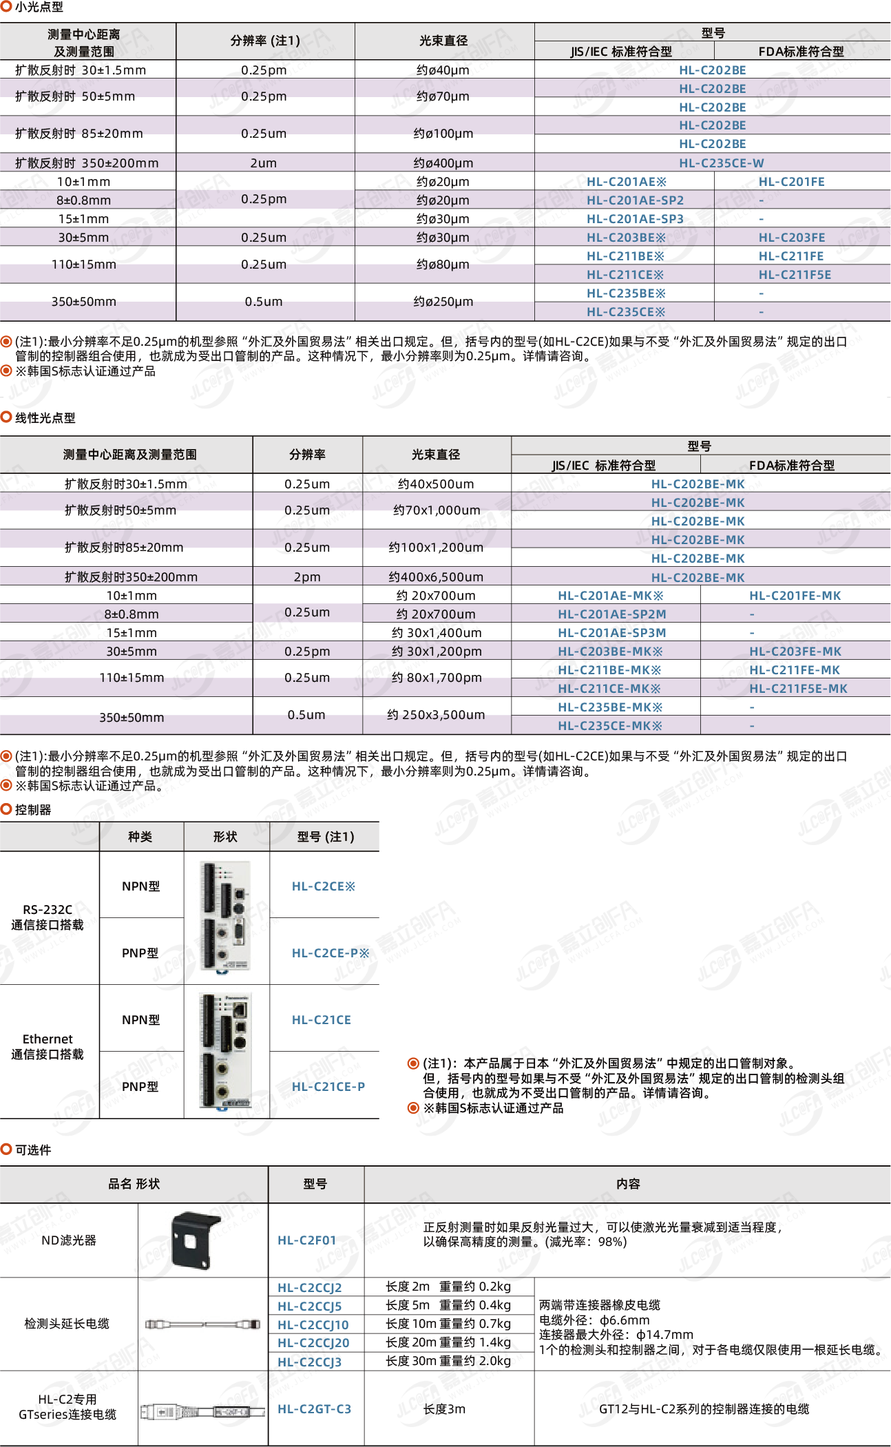This screenshot has width=891, height=1447.
Task: Select the HL-C201FE-MK model link
Action: click(795, 596)
